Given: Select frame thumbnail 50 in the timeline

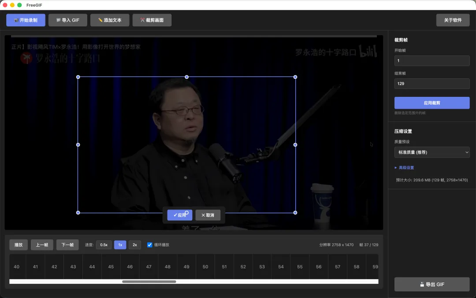Looking at the screenshot, I should click(205, 266).
